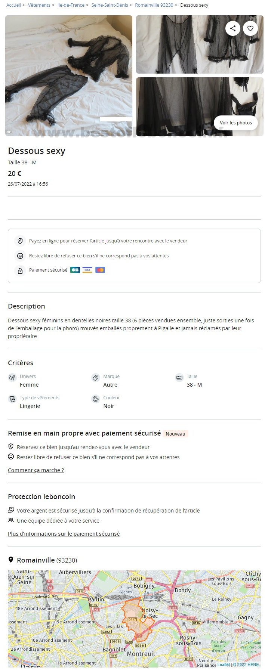Image resolution: width=265 pixels, height=672 pixels.
Task: Click the Marque tag icon
Action: (x=96, y=378)
